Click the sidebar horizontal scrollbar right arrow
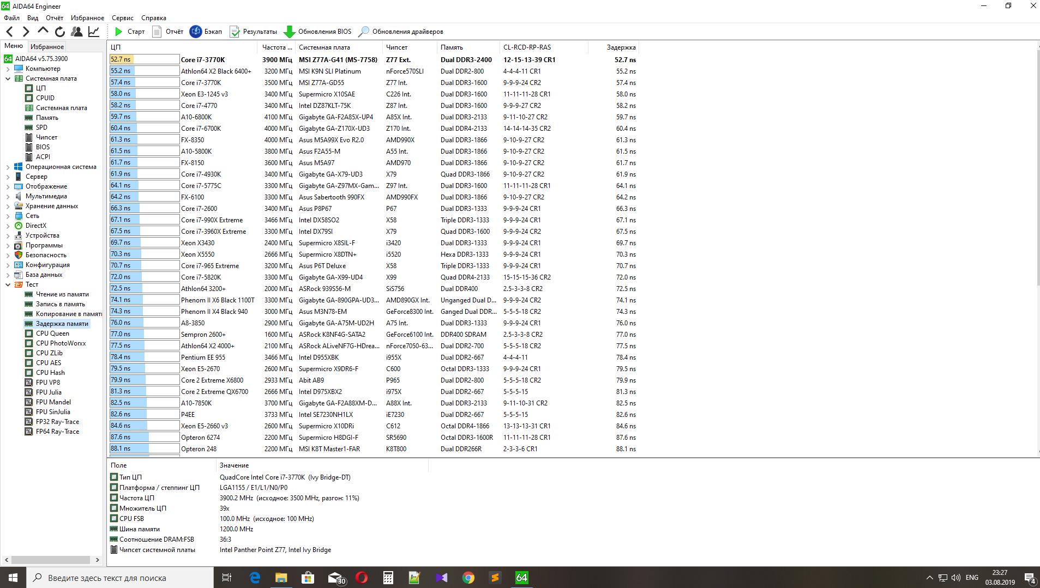Image resolution: width=1040 pixels, height=588 pixels. click(x=98, y=560)
